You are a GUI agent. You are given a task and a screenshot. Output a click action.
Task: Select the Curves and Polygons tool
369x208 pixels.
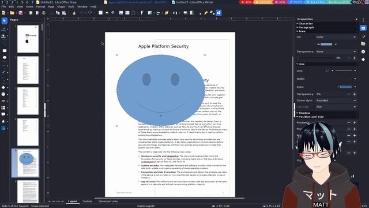[3, 72]
